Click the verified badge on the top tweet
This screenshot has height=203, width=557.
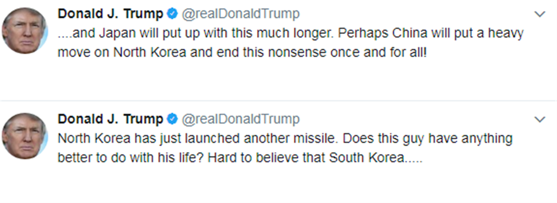point(172,14)
